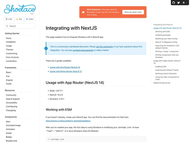Image resolution: width=191 pixels, height=142 pixels.
Task: Click the 'Shoelace: 2.15.1' list item
Action: tap(57, 99)
